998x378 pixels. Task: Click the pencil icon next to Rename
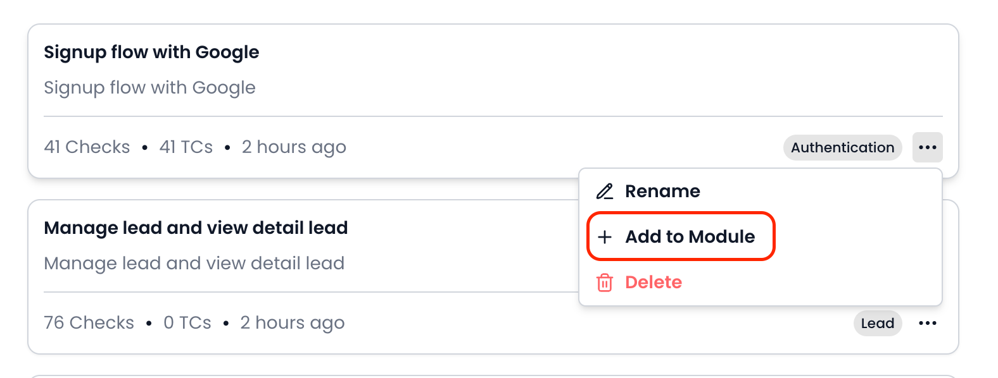point(605,191)
